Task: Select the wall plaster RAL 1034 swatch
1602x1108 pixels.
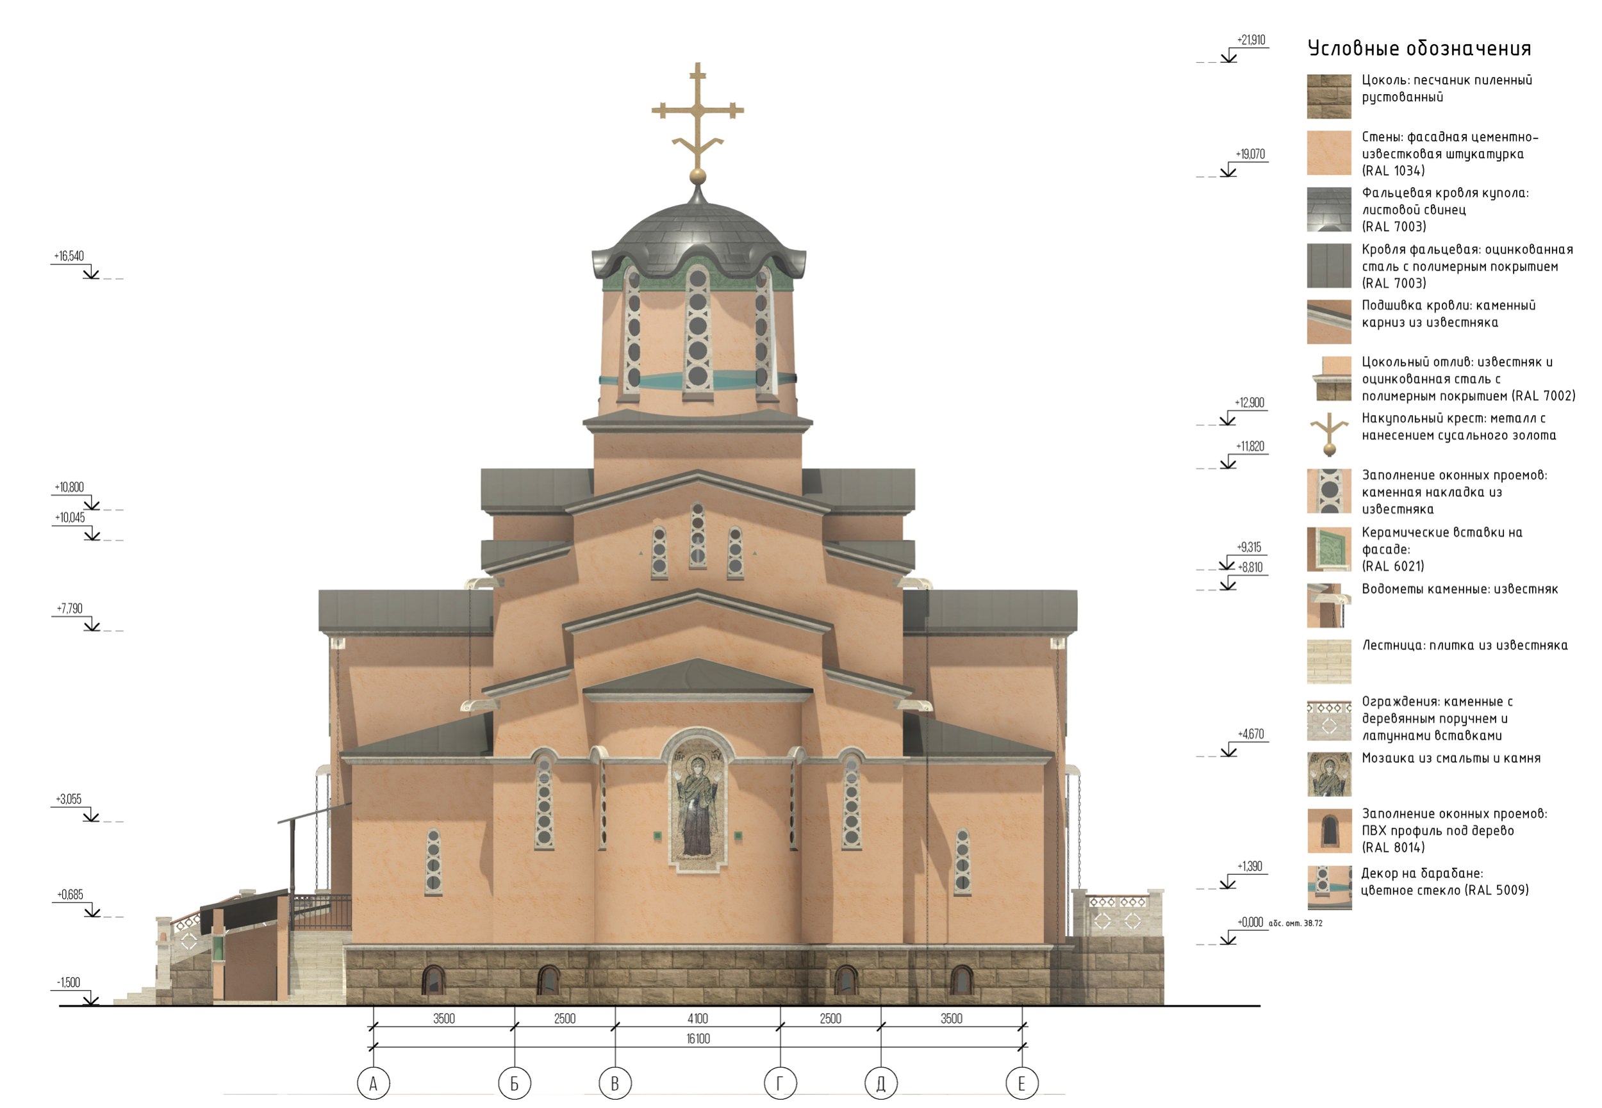Action: (1328, 152)
